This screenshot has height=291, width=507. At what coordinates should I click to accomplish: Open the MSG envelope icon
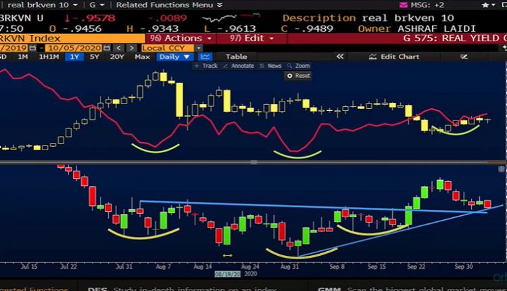tap(403, 5)
